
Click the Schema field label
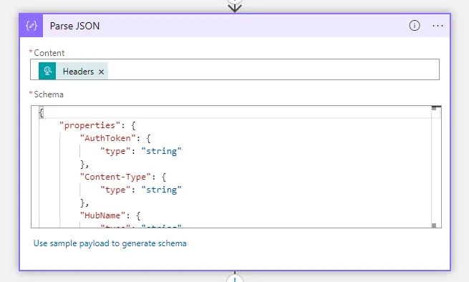coord(49,94)
